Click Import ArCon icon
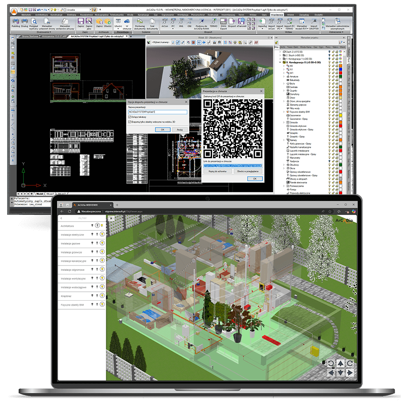Image resolution: width=401 pixels, height=401 pixels. tap(271, 21)
